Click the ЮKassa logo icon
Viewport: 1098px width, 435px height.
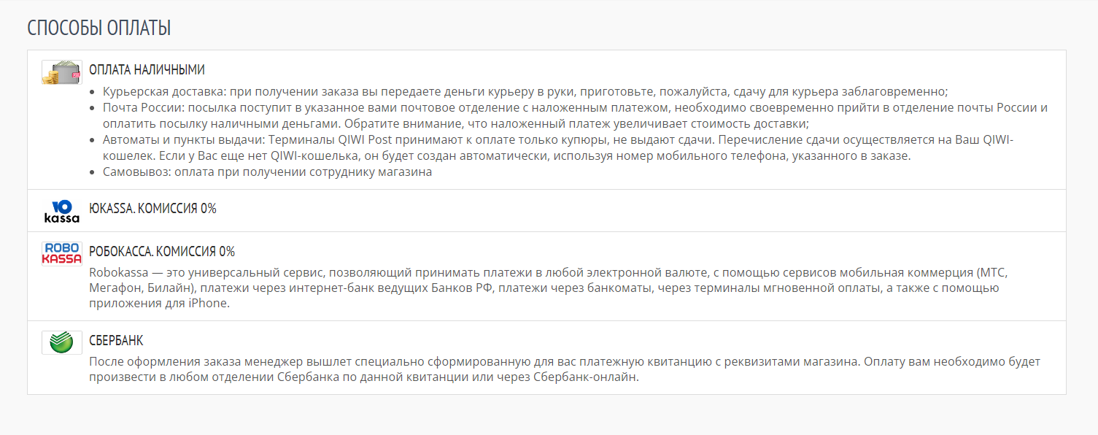pyautogui.click(x=62, y=211)
